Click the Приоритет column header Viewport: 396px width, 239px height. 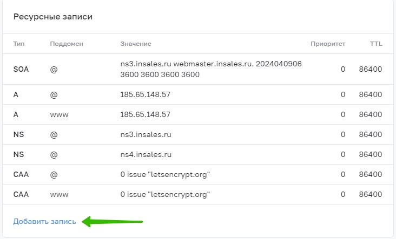click(328, 44)
